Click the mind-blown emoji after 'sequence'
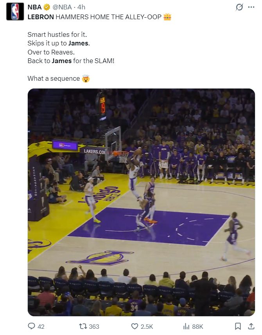This screenshot has height=335, width=262. click(x=86, y=78)
